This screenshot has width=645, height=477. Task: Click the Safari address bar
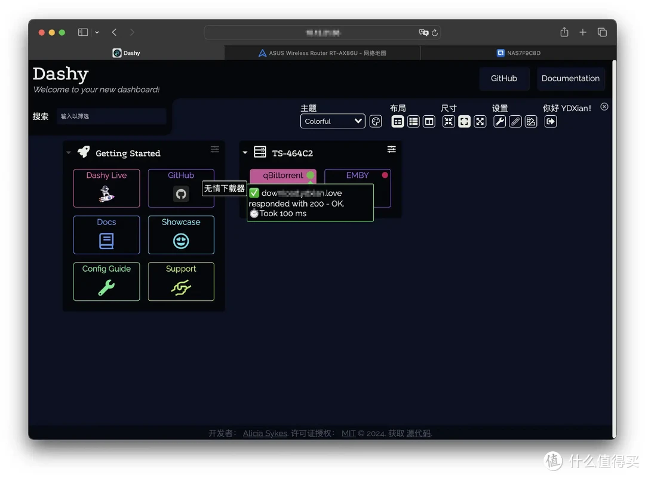point(322,32)
